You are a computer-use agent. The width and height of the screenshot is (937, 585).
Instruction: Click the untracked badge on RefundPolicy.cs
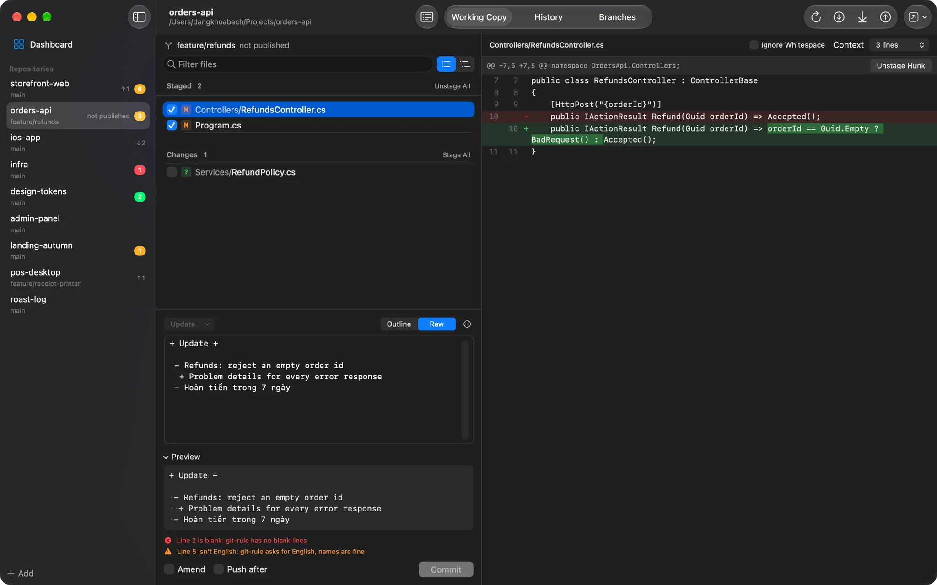tap(186, 172)
